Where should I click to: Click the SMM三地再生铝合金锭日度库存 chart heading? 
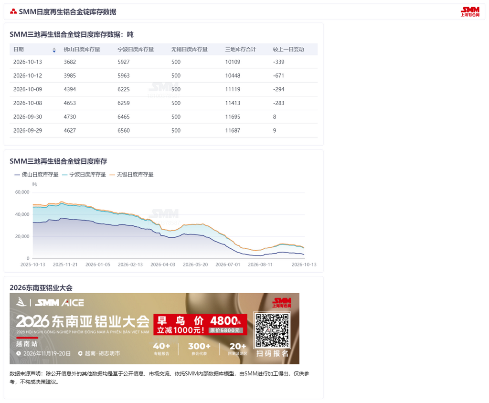[x=58, y=161]
